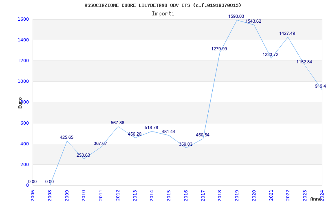Click the 2015 year on x-axis

(x=169, y=196)
